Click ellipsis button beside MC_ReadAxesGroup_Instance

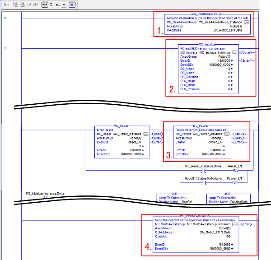246,22
